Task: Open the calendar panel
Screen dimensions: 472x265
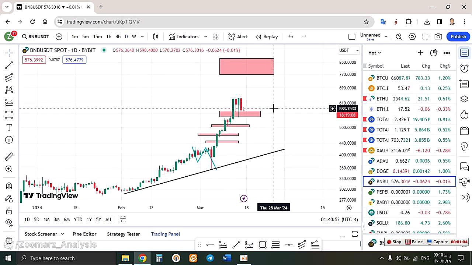Action: point(464,131)
